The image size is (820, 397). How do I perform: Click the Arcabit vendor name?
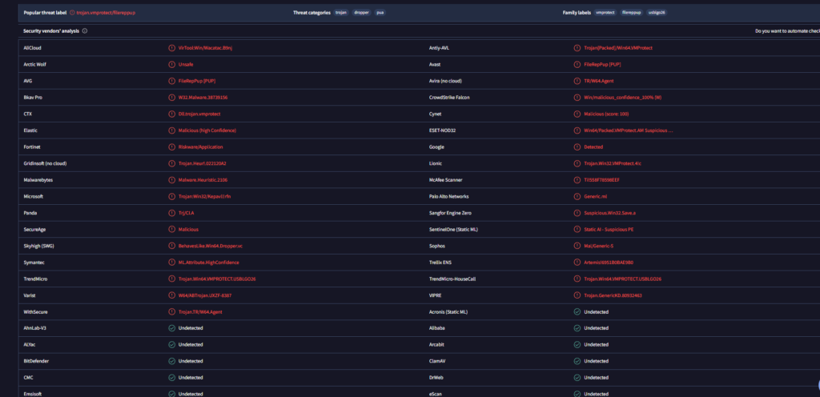[436, 345]
